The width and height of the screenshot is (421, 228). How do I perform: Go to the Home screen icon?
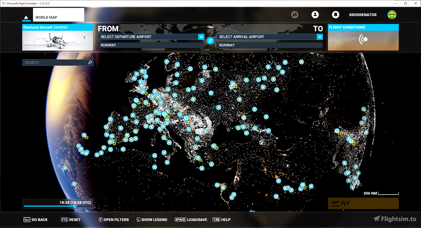(26, 18)
